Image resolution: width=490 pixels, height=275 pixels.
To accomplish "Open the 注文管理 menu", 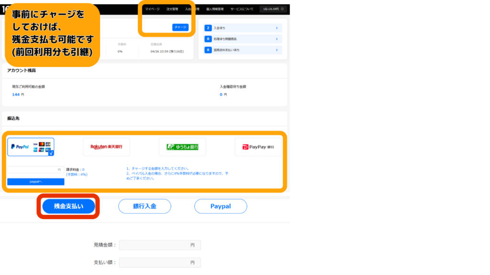I will tap(172, 9).
